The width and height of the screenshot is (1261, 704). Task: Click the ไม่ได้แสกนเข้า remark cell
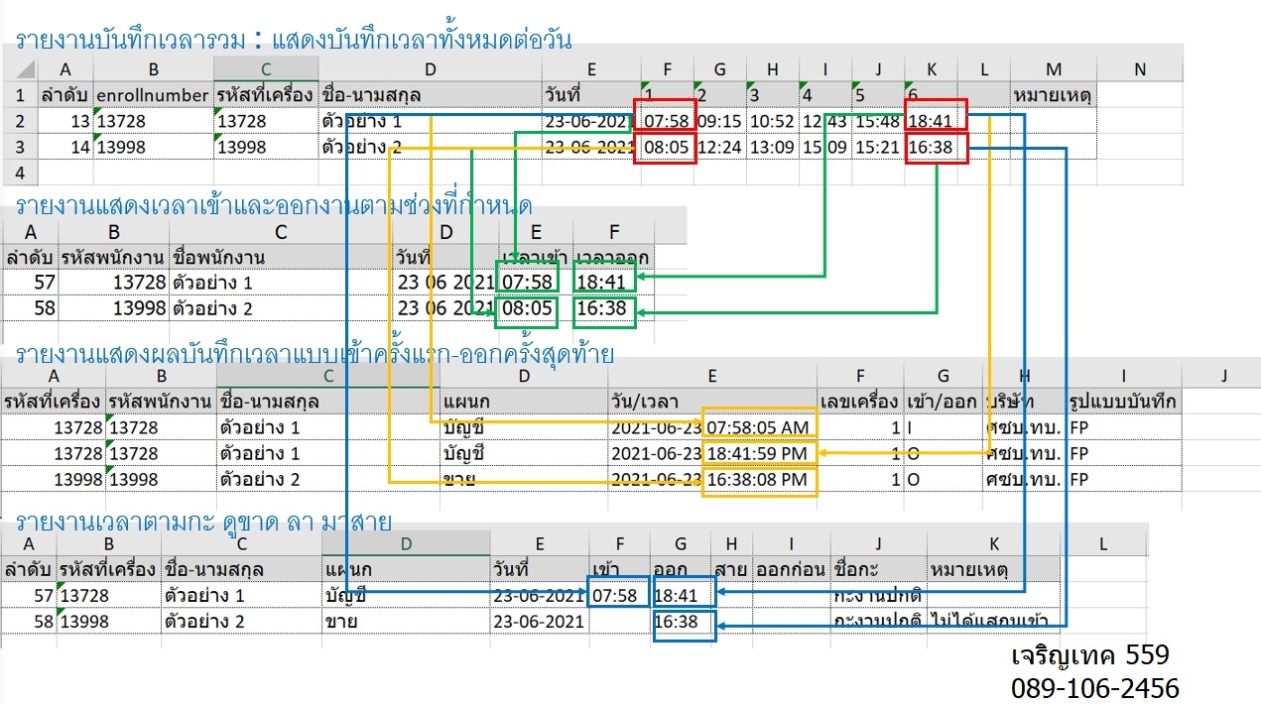pos(993,622)
